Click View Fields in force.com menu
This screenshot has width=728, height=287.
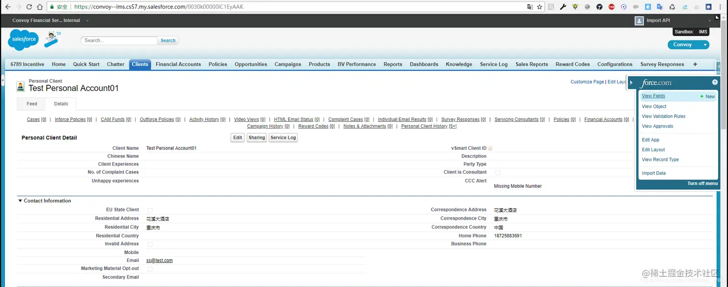click(653, 96)
